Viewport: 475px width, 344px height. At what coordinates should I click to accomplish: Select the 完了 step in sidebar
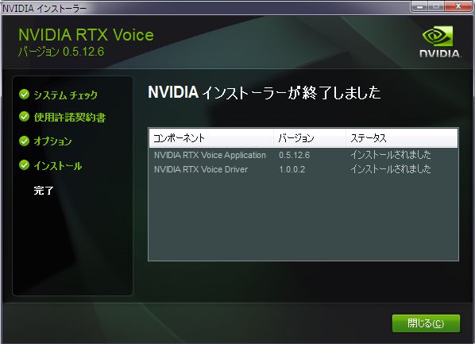pos(44,191)
